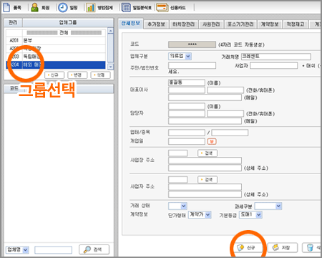Click the 사업장 주소 상세 주소 field

[205, 168]
